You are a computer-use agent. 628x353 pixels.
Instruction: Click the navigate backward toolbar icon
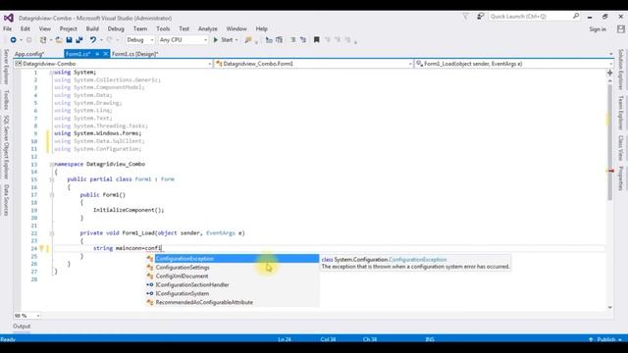pos(13,40)
